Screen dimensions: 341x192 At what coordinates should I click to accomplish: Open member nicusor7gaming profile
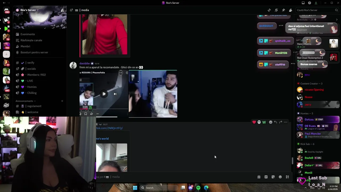click(318, 90)
